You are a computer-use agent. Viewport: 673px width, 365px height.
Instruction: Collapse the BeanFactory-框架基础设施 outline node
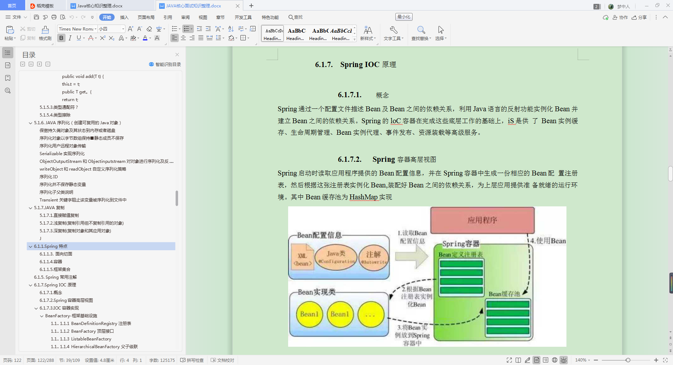(42, 316)
